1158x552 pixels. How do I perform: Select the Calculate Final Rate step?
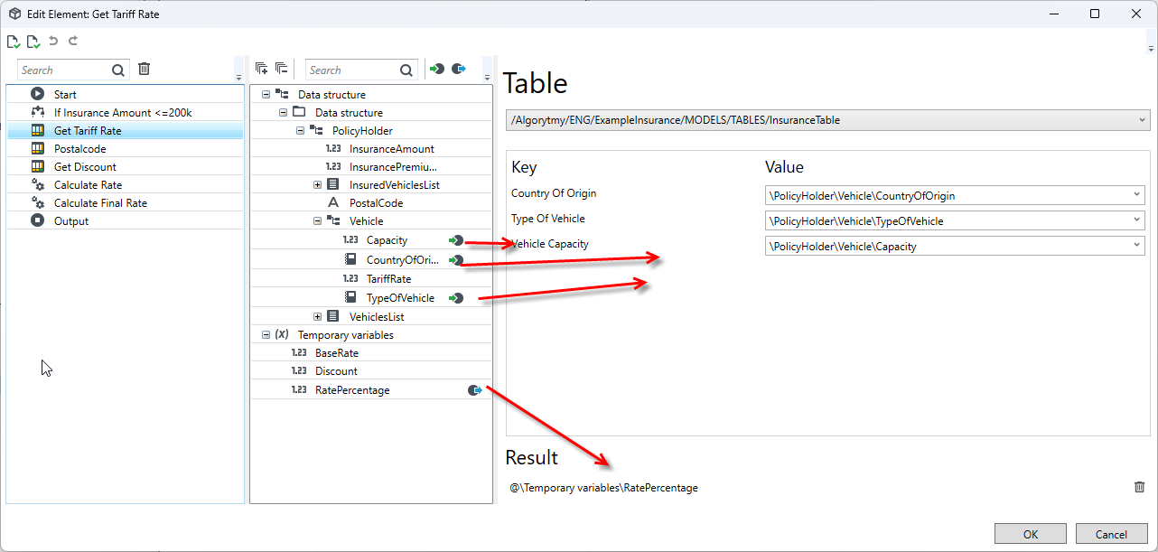click(125, 202)
